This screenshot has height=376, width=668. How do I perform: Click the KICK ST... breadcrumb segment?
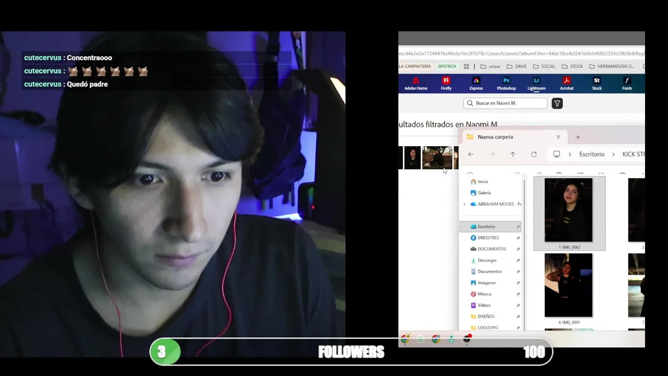click(634, 154)
